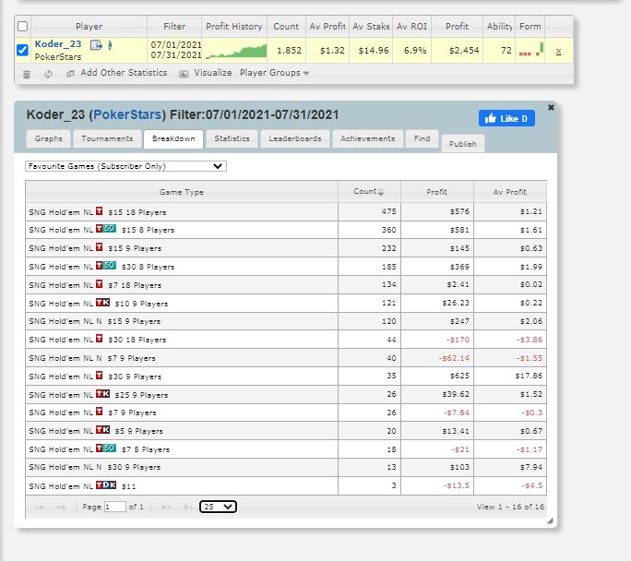Click the turbo icon in the $15 9 Players row
The width and height of the screenshot is (631, 562).
pos(99,246)
